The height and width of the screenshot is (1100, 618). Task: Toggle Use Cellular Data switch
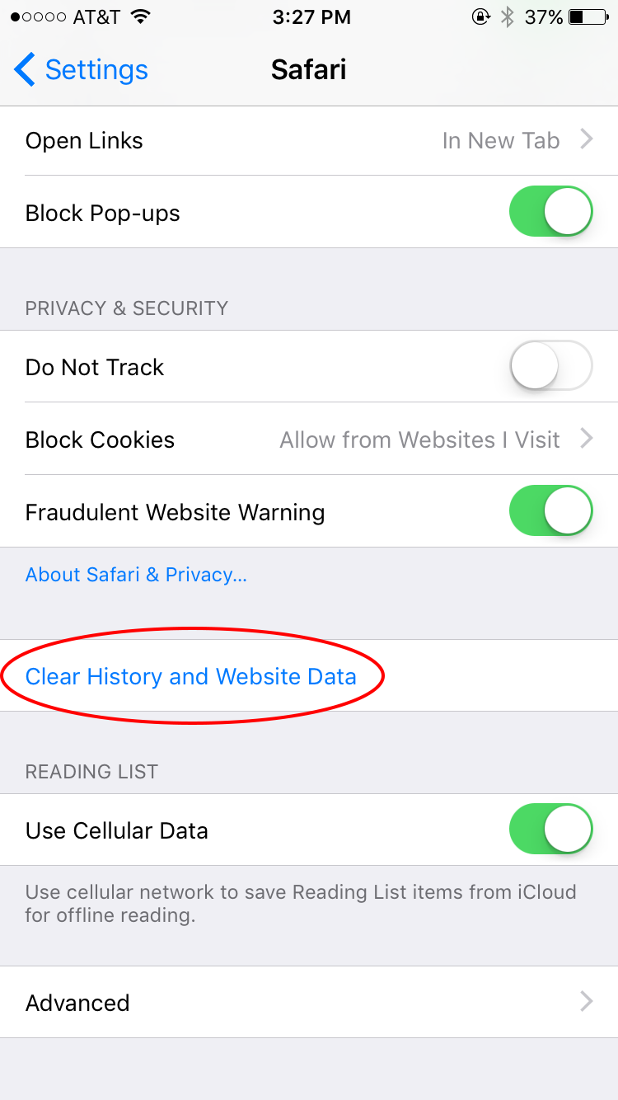551,830
